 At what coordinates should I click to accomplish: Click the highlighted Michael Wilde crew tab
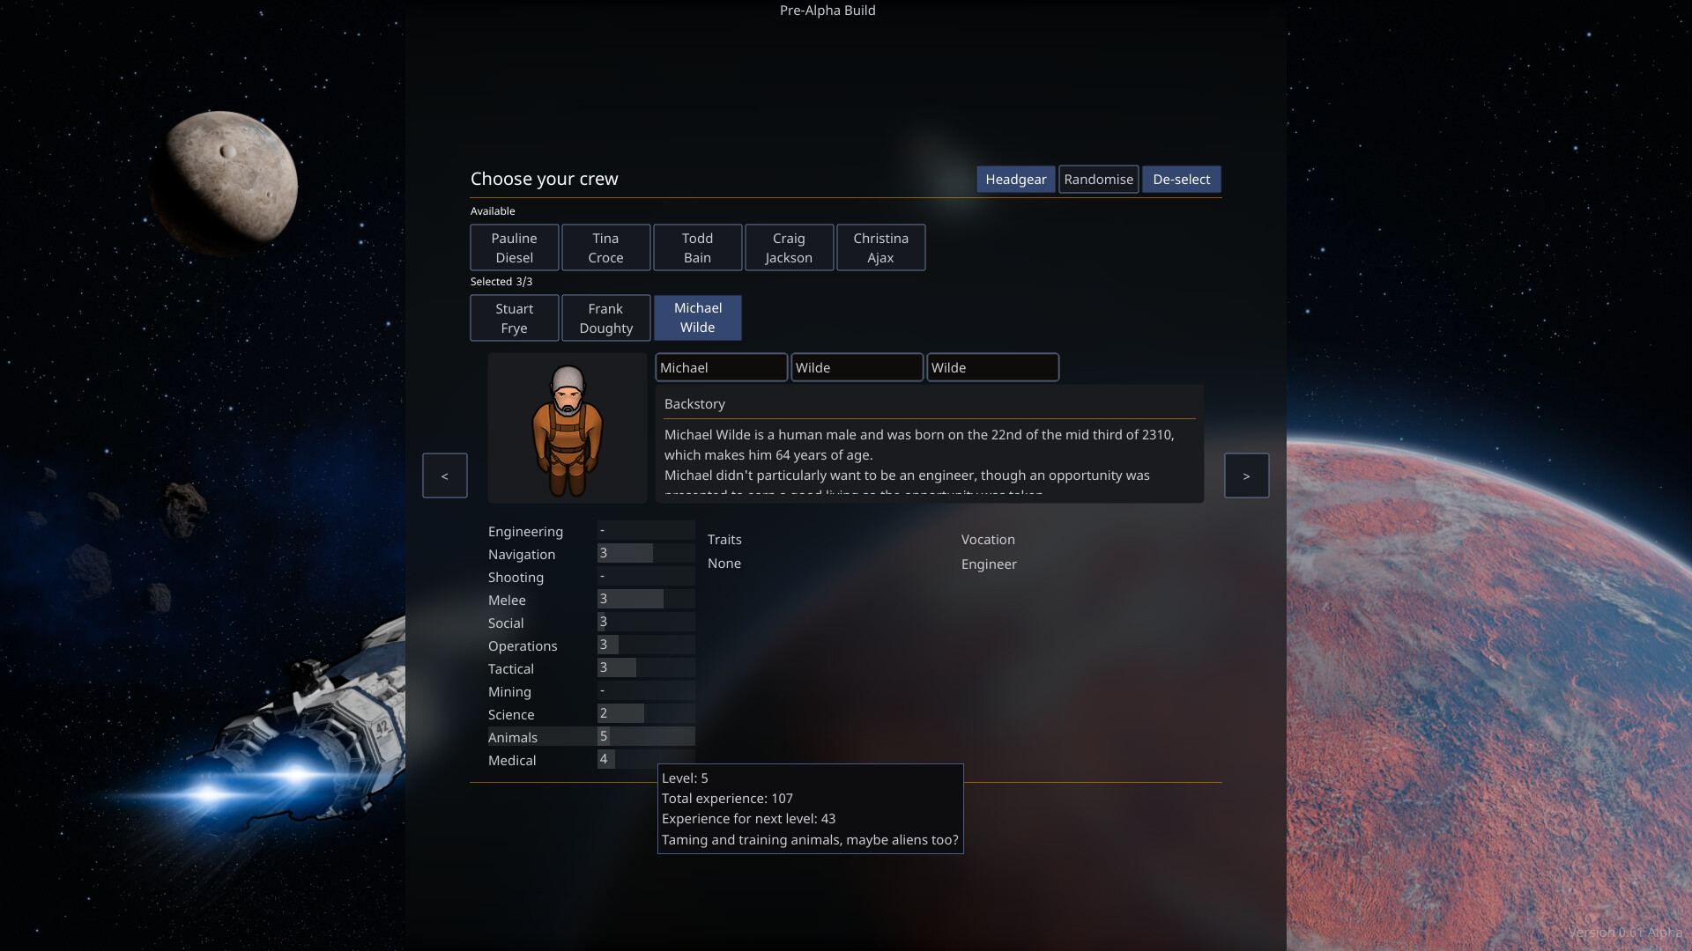pos(697,318)
